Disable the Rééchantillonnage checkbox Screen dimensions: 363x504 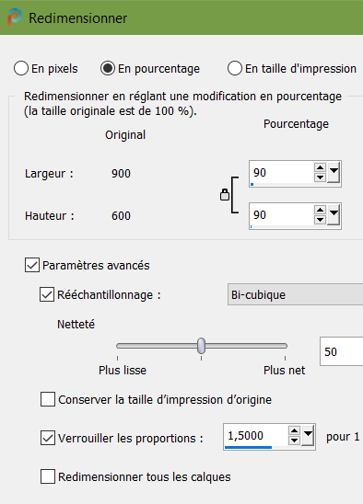click(47, 294)
